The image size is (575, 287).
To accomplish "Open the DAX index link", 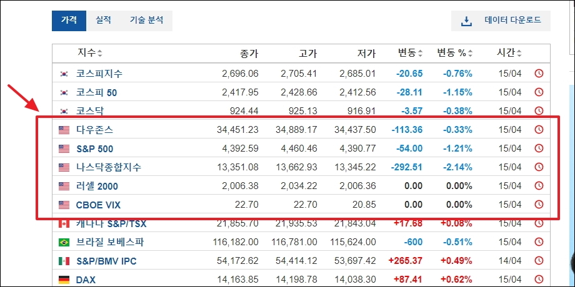I will tap(86, 280).
